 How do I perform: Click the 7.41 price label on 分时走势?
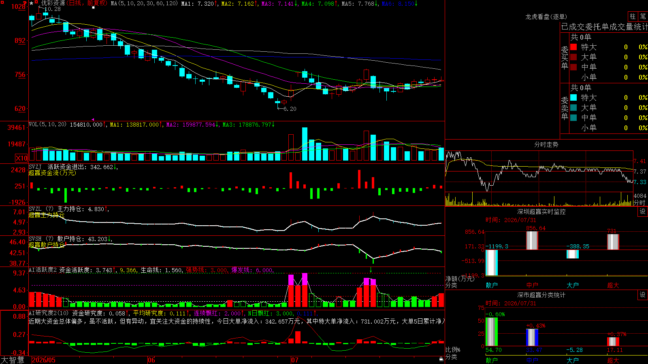pyautogui.click(x=640, y=161)
